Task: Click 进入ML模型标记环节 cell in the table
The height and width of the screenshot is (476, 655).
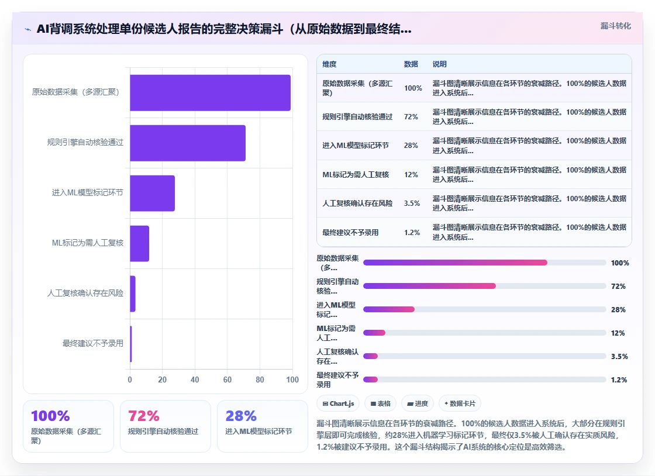Action: 356,145
